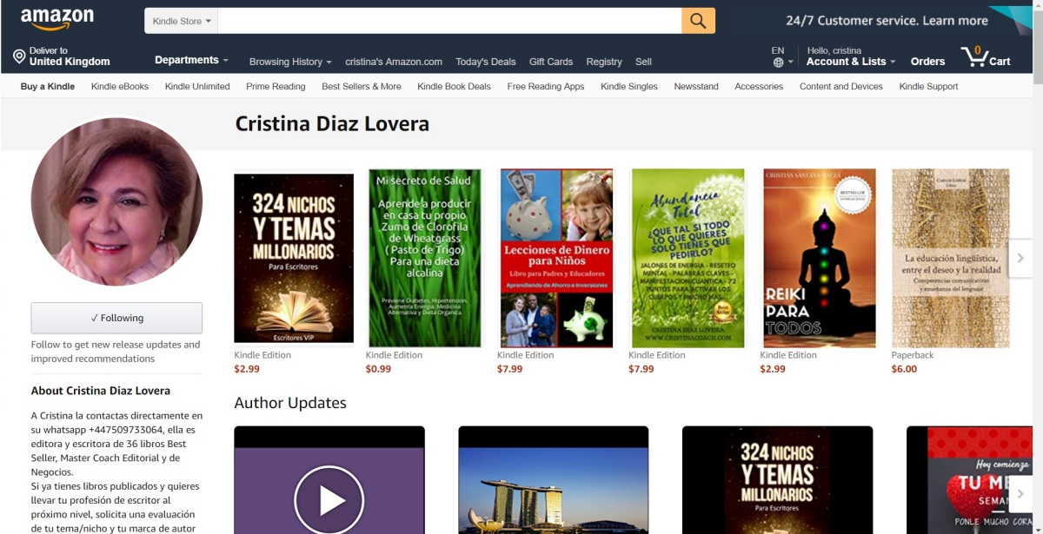
Task: Click the Deliver to location pin
Action: point(19,56)
